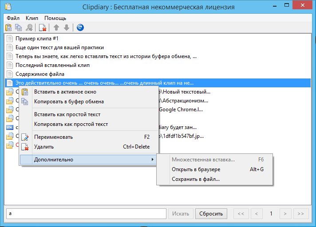Screen dimensions: 316x227
Task: Click the 'Искать' search button
Action: click(x=181, y=214)
